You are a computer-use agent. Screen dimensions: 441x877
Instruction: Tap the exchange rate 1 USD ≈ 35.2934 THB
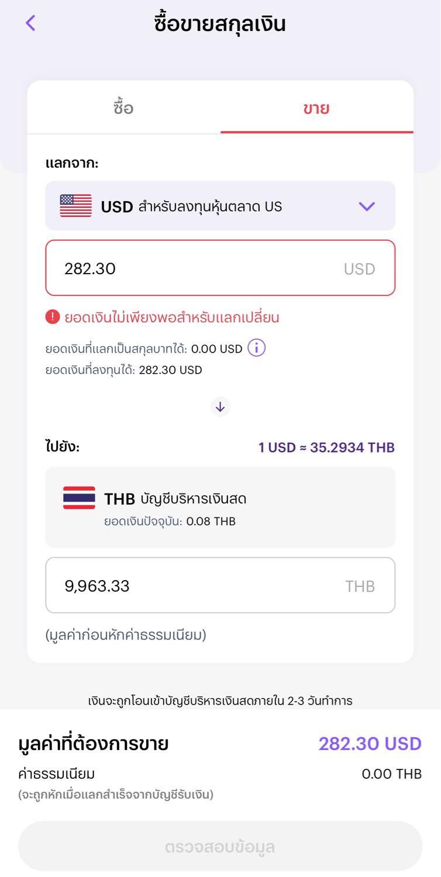tap(326, 448)
